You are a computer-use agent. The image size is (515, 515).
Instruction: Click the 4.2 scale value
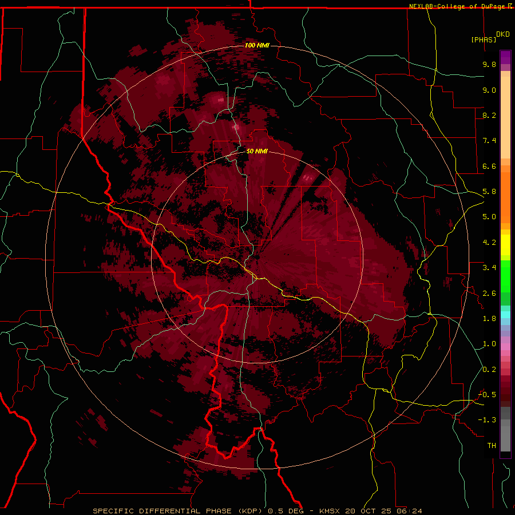489,243
